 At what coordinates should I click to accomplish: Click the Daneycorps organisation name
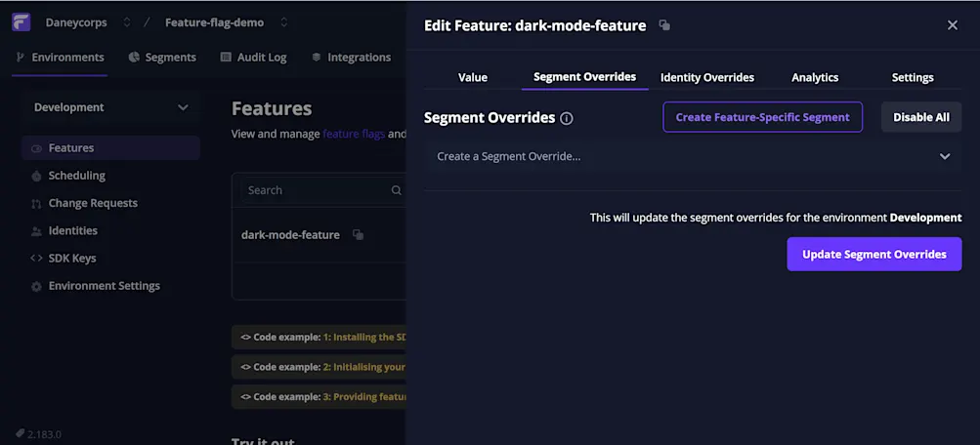pyautogui.click(x=76, y=22)
